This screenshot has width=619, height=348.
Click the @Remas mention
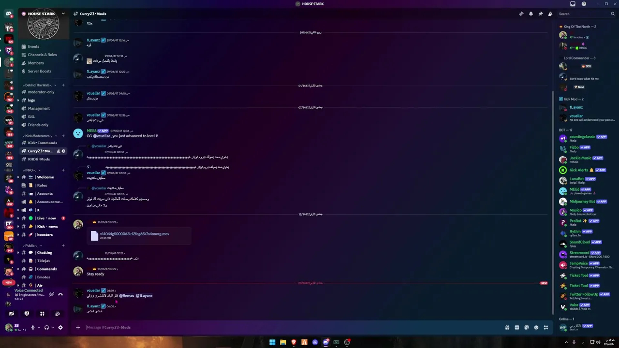click(127, 295)
